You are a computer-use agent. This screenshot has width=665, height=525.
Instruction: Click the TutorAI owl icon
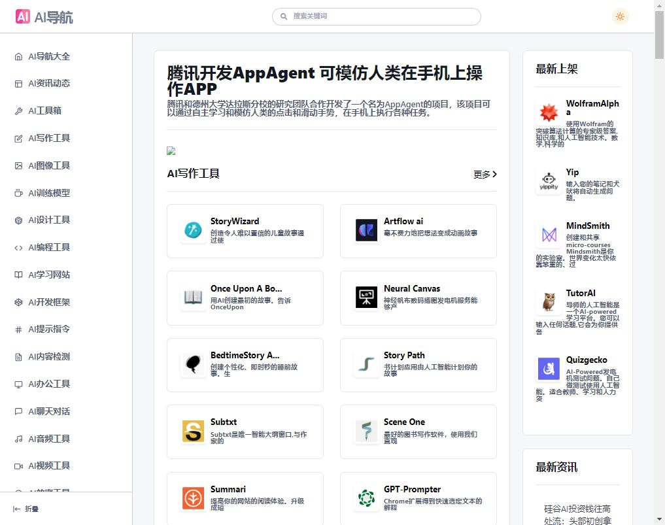pos(549,302)
